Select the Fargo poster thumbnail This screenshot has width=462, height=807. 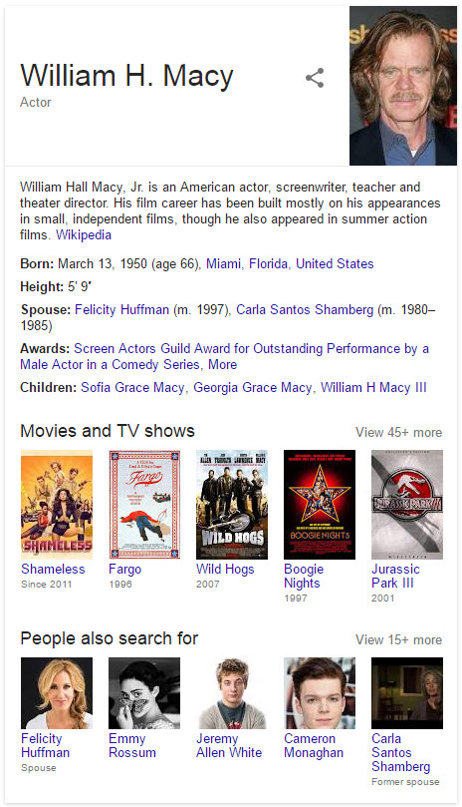144,505
